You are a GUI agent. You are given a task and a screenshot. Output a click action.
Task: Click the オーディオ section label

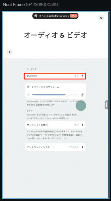31,69
